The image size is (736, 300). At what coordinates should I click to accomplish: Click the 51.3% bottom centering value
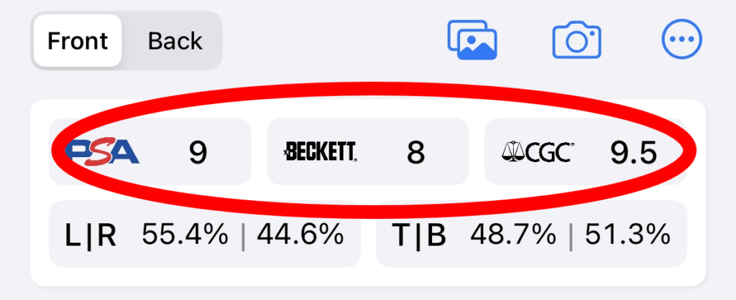[x=627, y=234]
